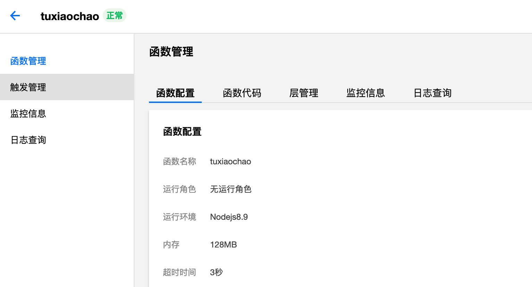Click the 函数配置 card heading

182,132
